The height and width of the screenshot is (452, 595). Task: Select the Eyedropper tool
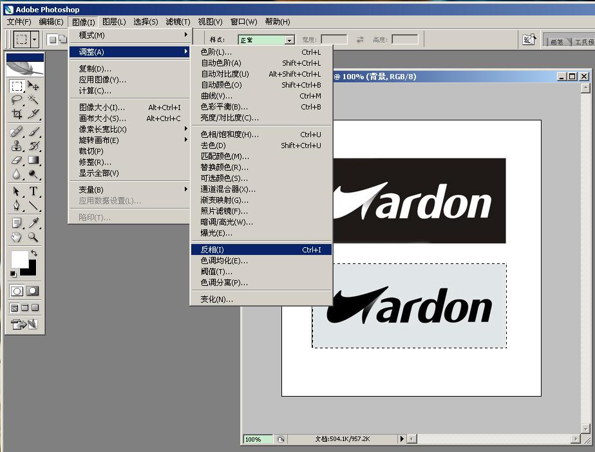[33, 223]
